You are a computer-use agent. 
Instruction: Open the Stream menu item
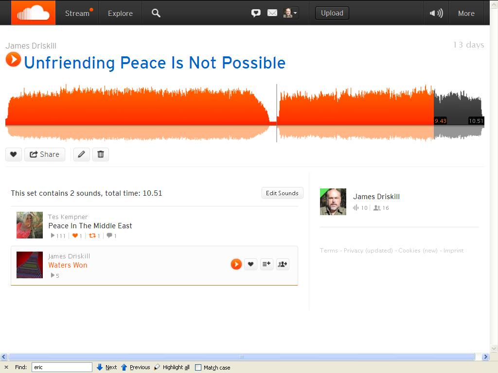coord(77,13)
